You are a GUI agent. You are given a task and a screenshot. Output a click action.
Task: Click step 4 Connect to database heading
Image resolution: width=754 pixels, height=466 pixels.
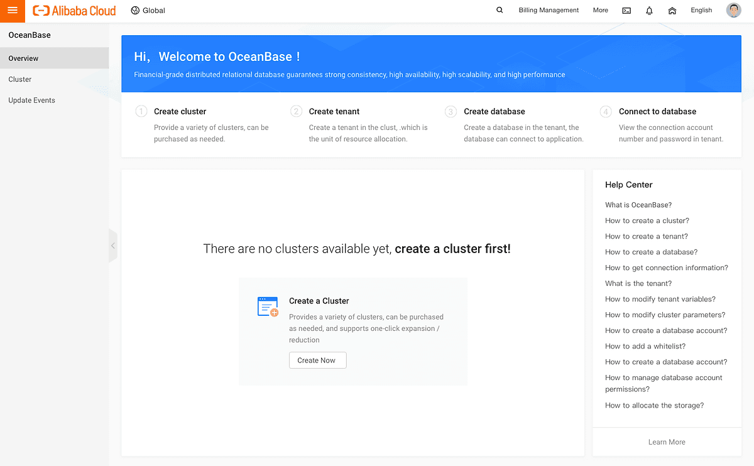click(657, 111)
